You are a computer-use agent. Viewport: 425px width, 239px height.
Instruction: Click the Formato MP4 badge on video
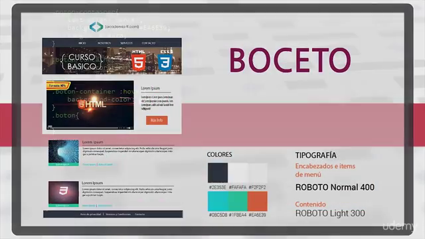tap(58, 86)
